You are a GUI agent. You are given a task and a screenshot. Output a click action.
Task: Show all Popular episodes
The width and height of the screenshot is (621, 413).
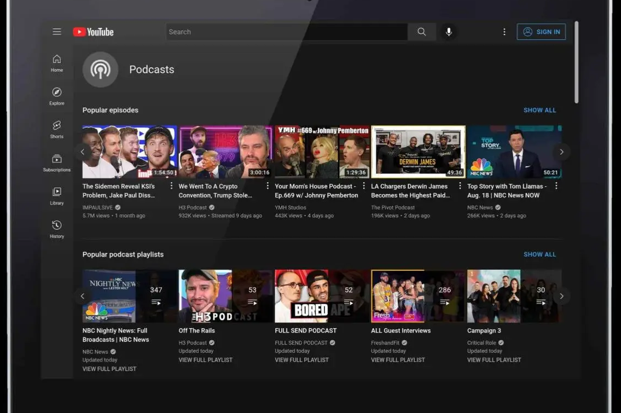[539, 110]
